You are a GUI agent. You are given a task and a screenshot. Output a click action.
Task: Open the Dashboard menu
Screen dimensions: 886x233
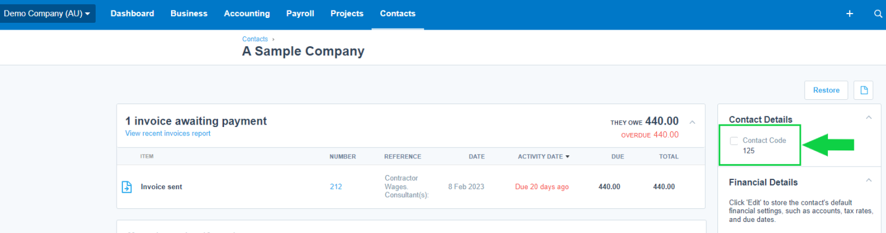click(132, 14)
